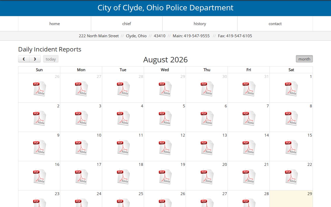This screenshot has height=207, width=331.
Task: Open the PDF report for July 28
Action: click(123, 88)
